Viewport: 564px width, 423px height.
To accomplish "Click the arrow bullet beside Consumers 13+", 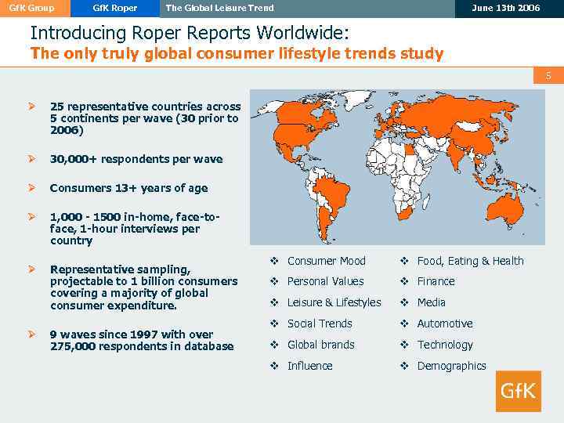I will point(31,188).
